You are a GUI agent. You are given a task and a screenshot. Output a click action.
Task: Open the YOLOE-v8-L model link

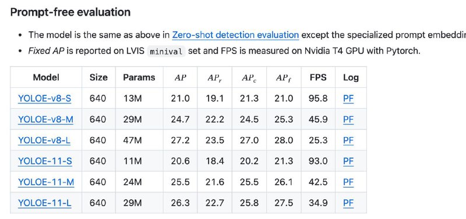44,141
